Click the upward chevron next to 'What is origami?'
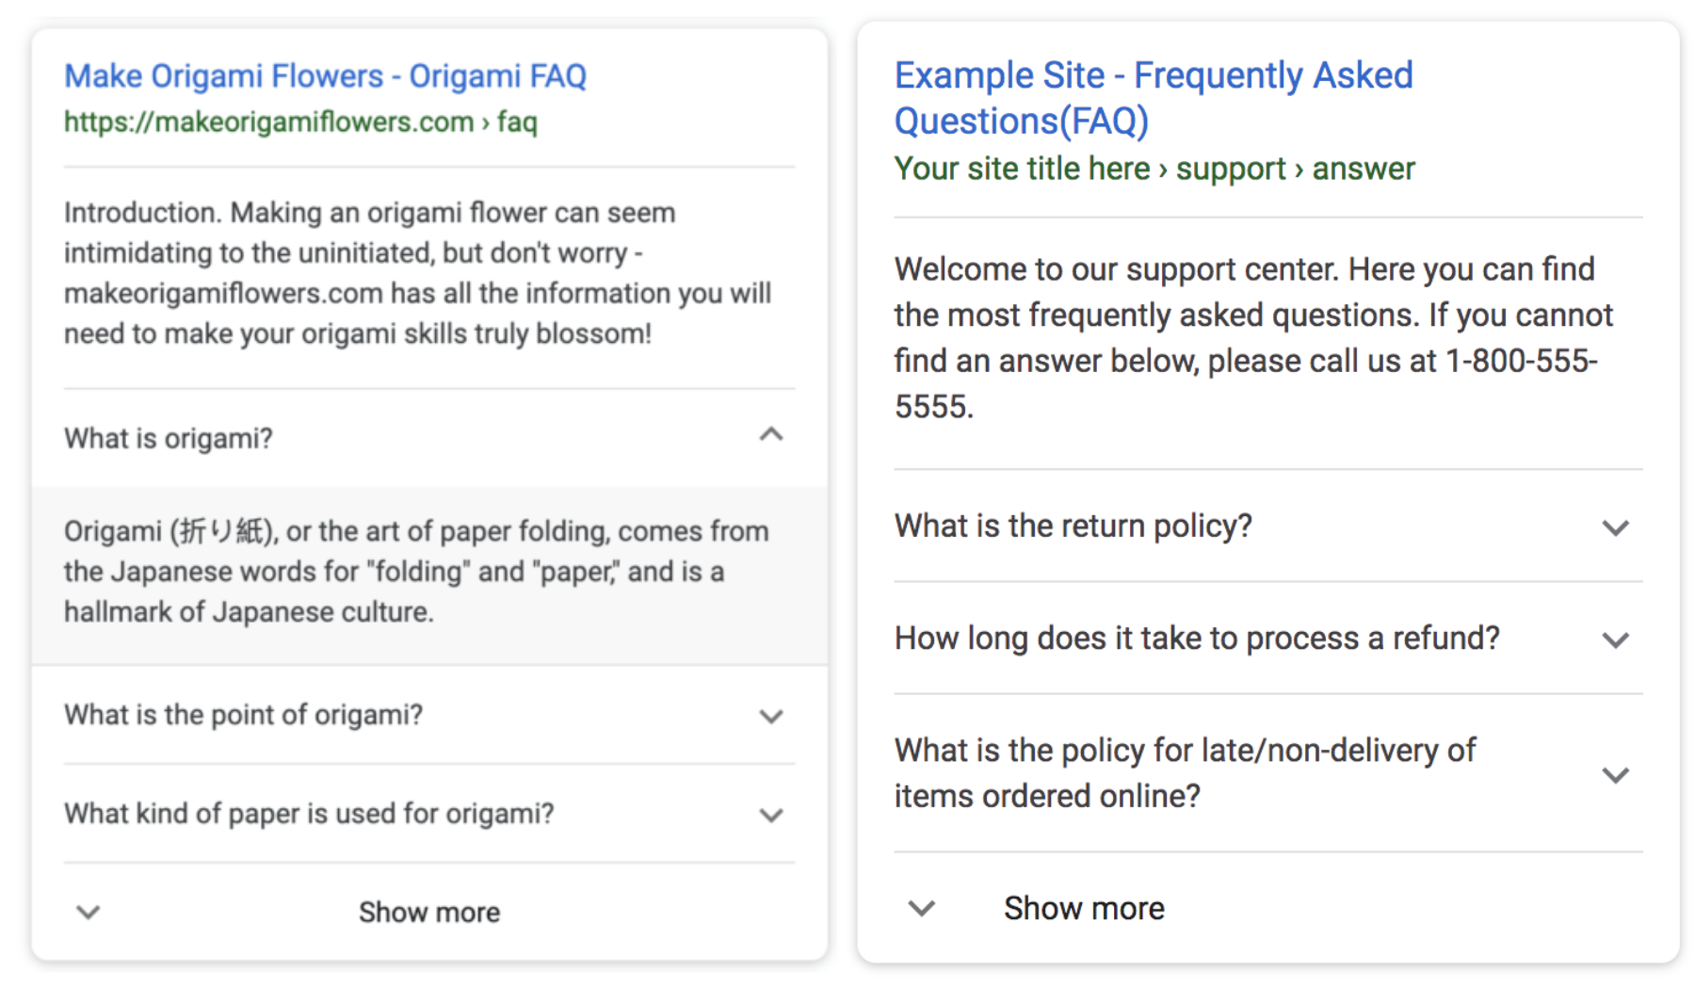This screenshot has height=988, width=1695. coord(771,434)
